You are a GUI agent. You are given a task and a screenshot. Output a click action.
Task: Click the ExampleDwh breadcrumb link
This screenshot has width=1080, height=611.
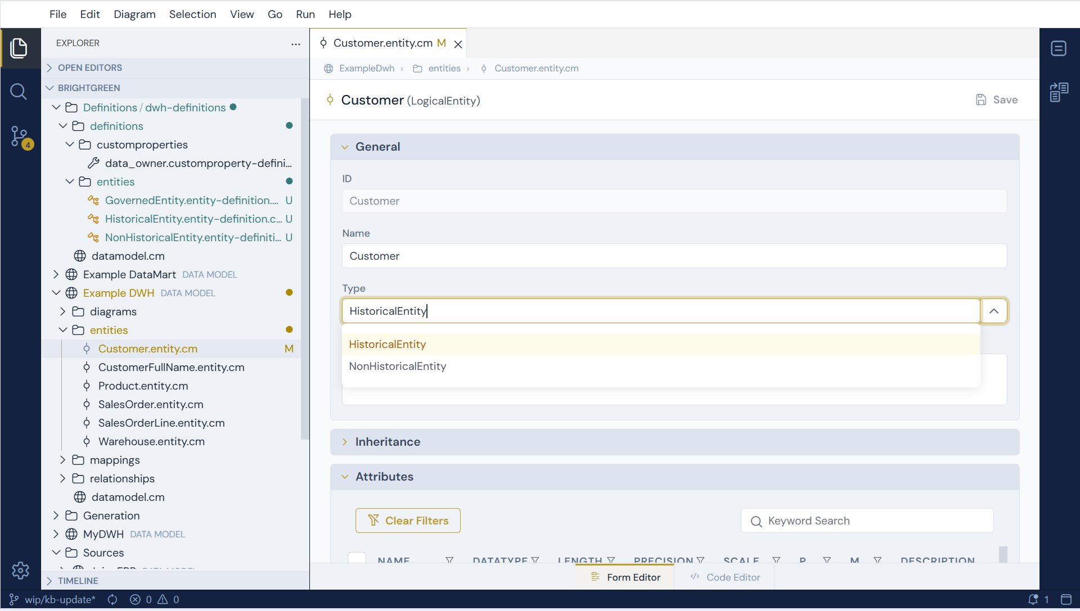(367, 69)
